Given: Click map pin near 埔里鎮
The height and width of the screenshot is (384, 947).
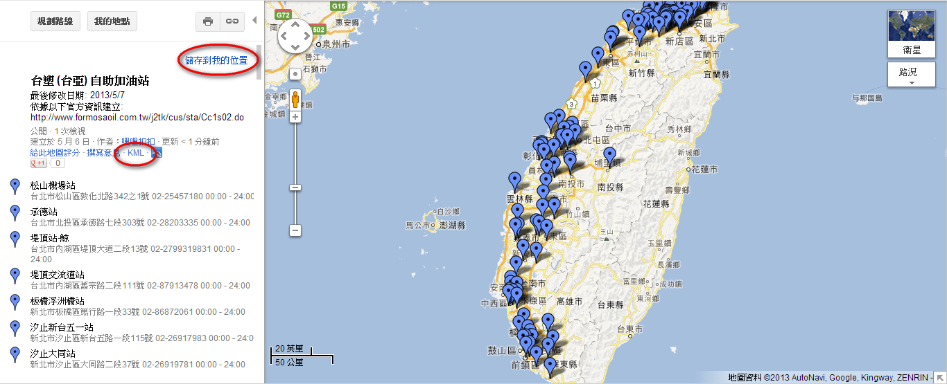Looking at the screenshot, I should pyautogui.click(x=609, y=156).
